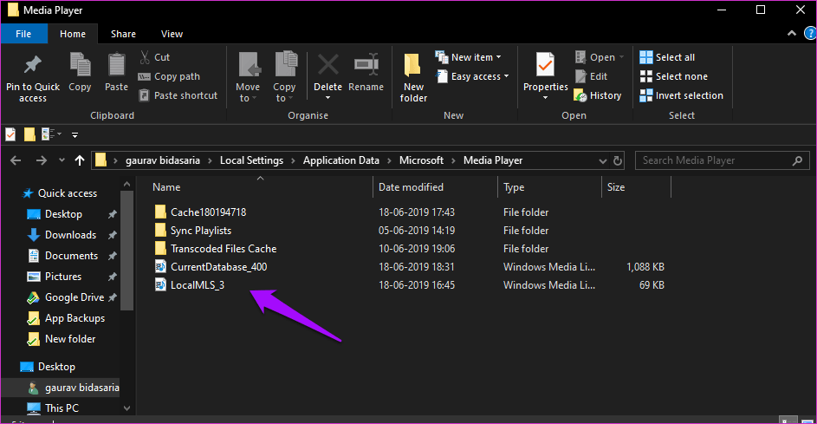The image size is (817, 424).
Task: Click the Application Data breadcrumb
Action: [x=341, y=160]
